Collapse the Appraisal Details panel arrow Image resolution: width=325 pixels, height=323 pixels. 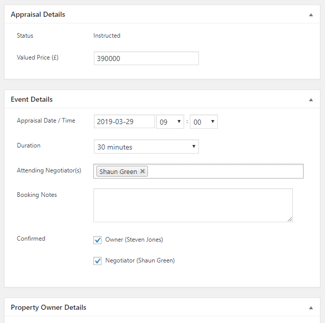coord(311,15)
